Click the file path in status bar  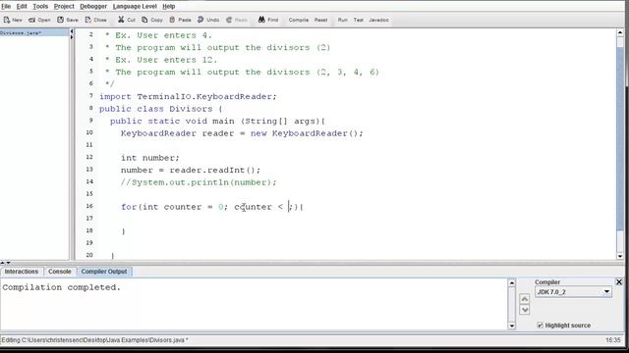coord(94,340)
